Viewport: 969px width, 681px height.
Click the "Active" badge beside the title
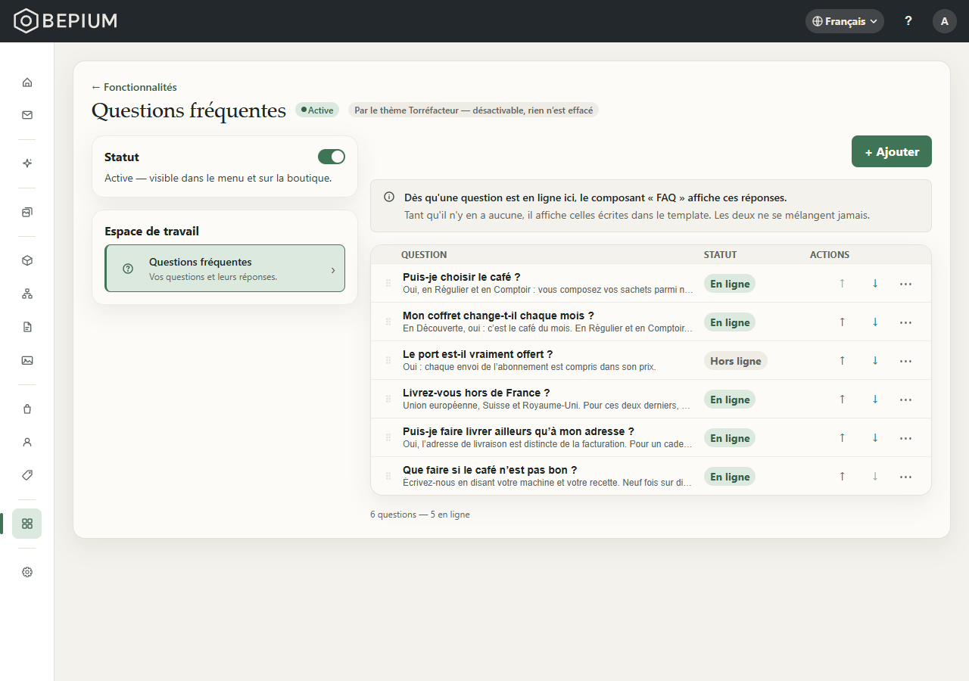pyautogui.click(x=317, y=110)
